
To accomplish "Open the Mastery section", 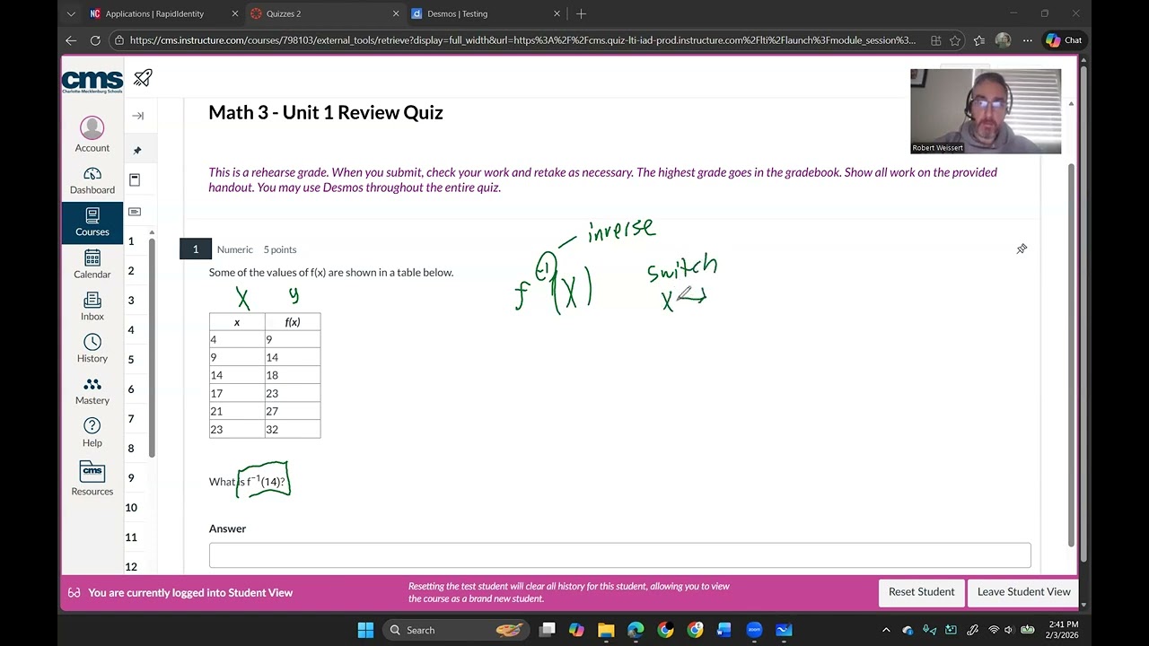I will click(x=92, y=391).
